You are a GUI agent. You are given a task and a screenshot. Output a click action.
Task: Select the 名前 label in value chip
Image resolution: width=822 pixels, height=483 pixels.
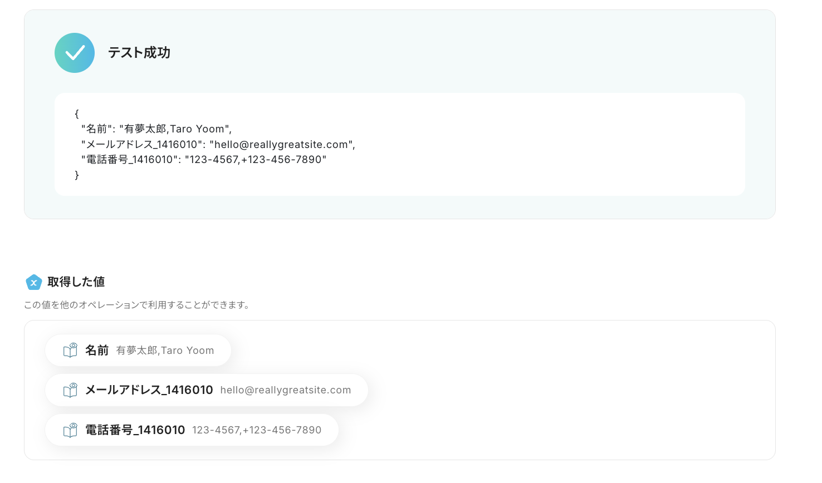97,351
